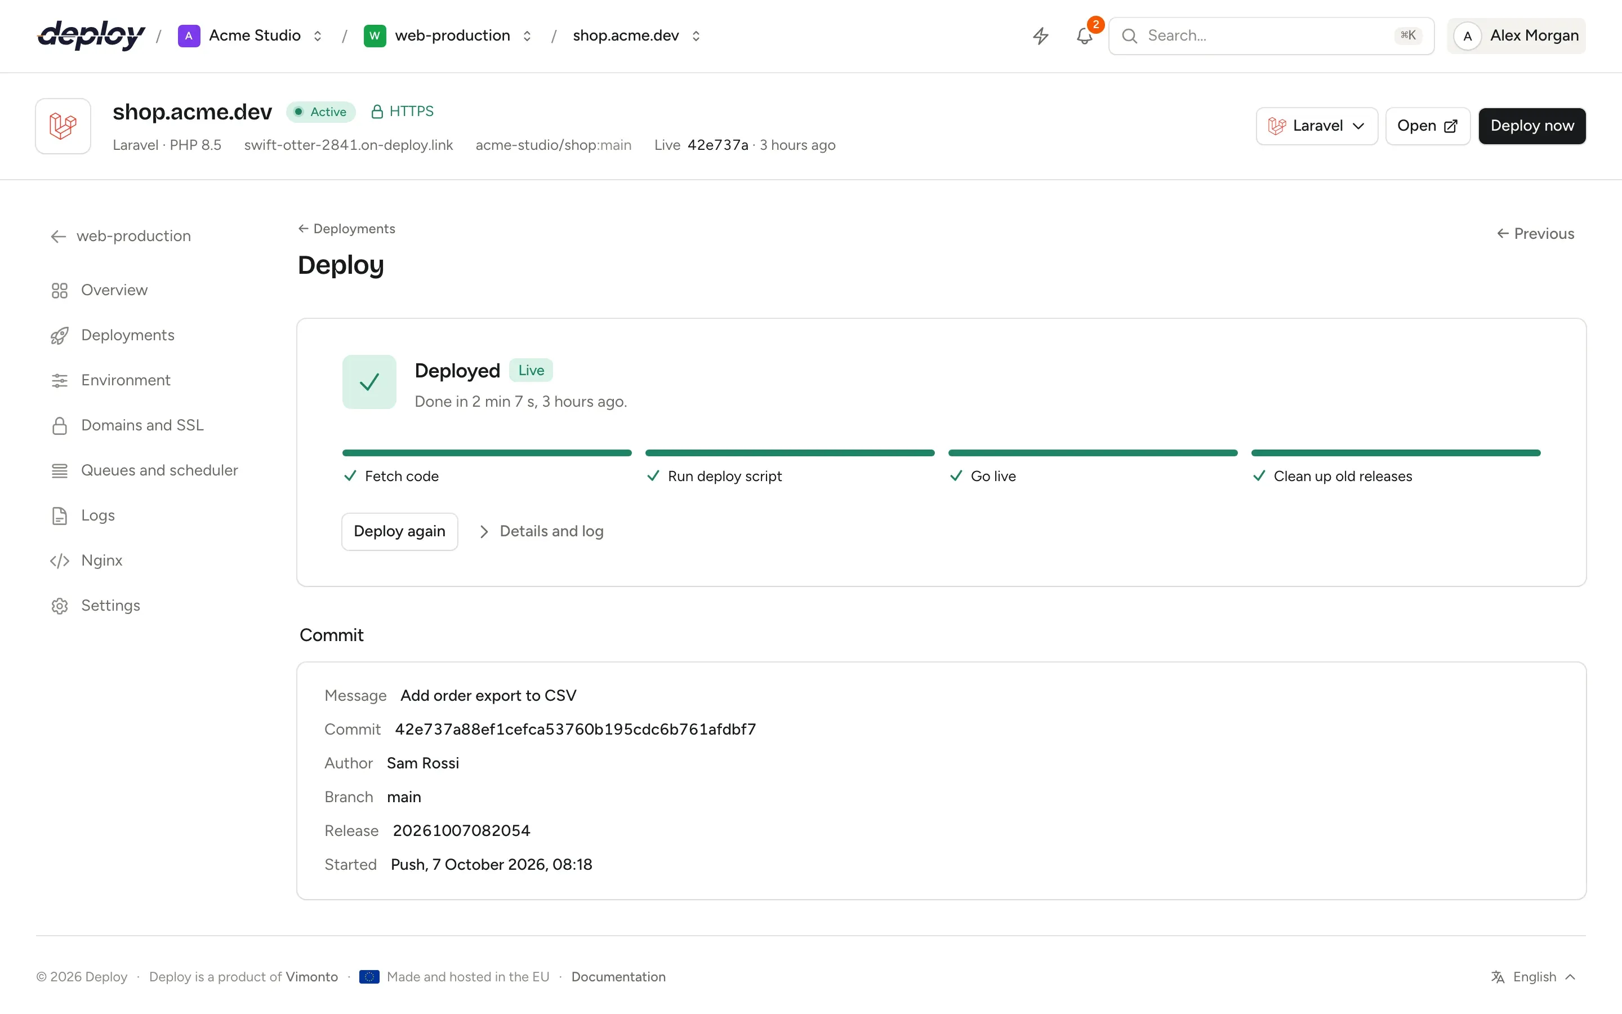Click the Queues and scheduler list icon
1622x1014 pixels.
coord(60,471)
